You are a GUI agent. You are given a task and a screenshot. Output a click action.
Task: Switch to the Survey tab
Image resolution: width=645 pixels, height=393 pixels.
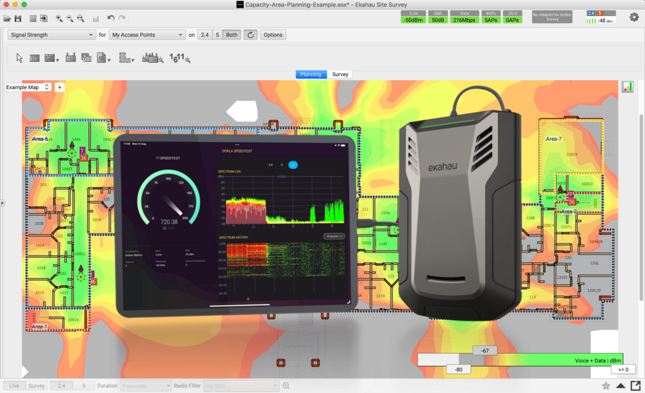(340, 74)
